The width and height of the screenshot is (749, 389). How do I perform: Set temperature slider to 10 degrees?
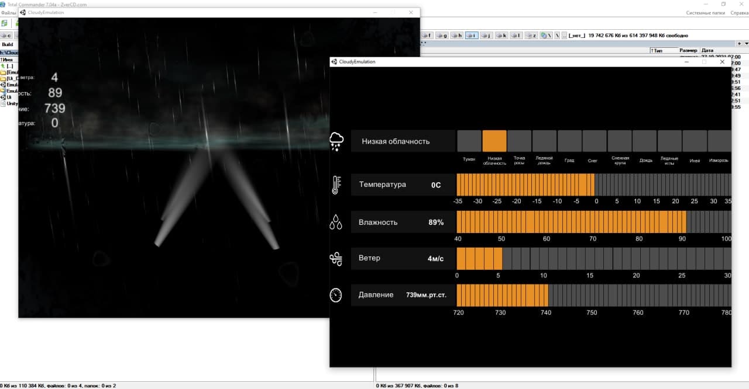click(x=637, y=185)
